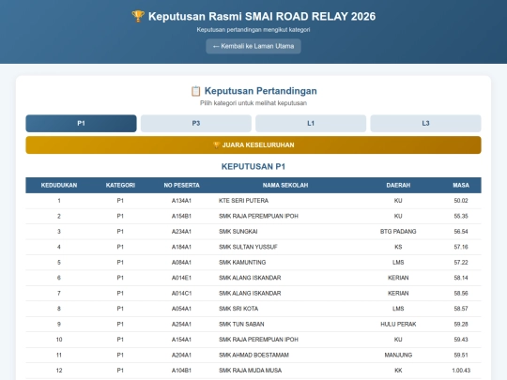Click participant number A104B1
507x380 pixels.
(x=181, y=371)
